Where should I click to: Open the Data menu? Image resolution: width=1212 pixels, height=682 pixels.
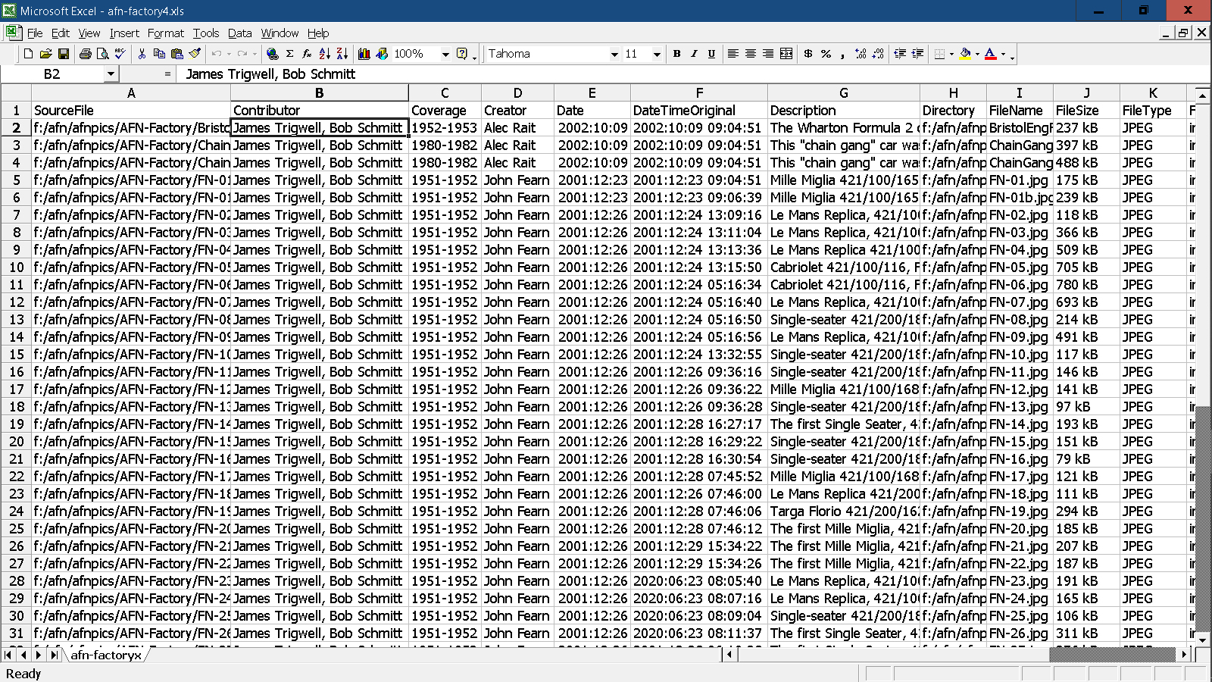click(239, 33)
